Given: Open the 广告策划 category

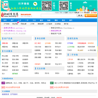Looking at the screenshot, I should point(25,66).
